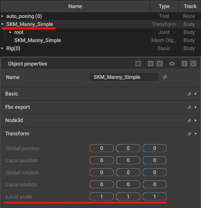Click the Tool type cell of auto_posing
201x208 pixels.
click(164, 16)
